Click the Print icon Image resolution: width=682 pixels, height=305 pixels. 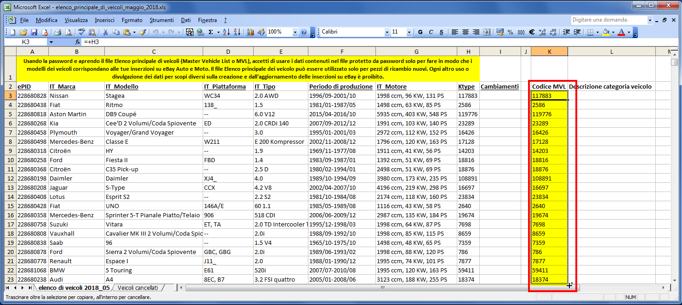(58, 32)
